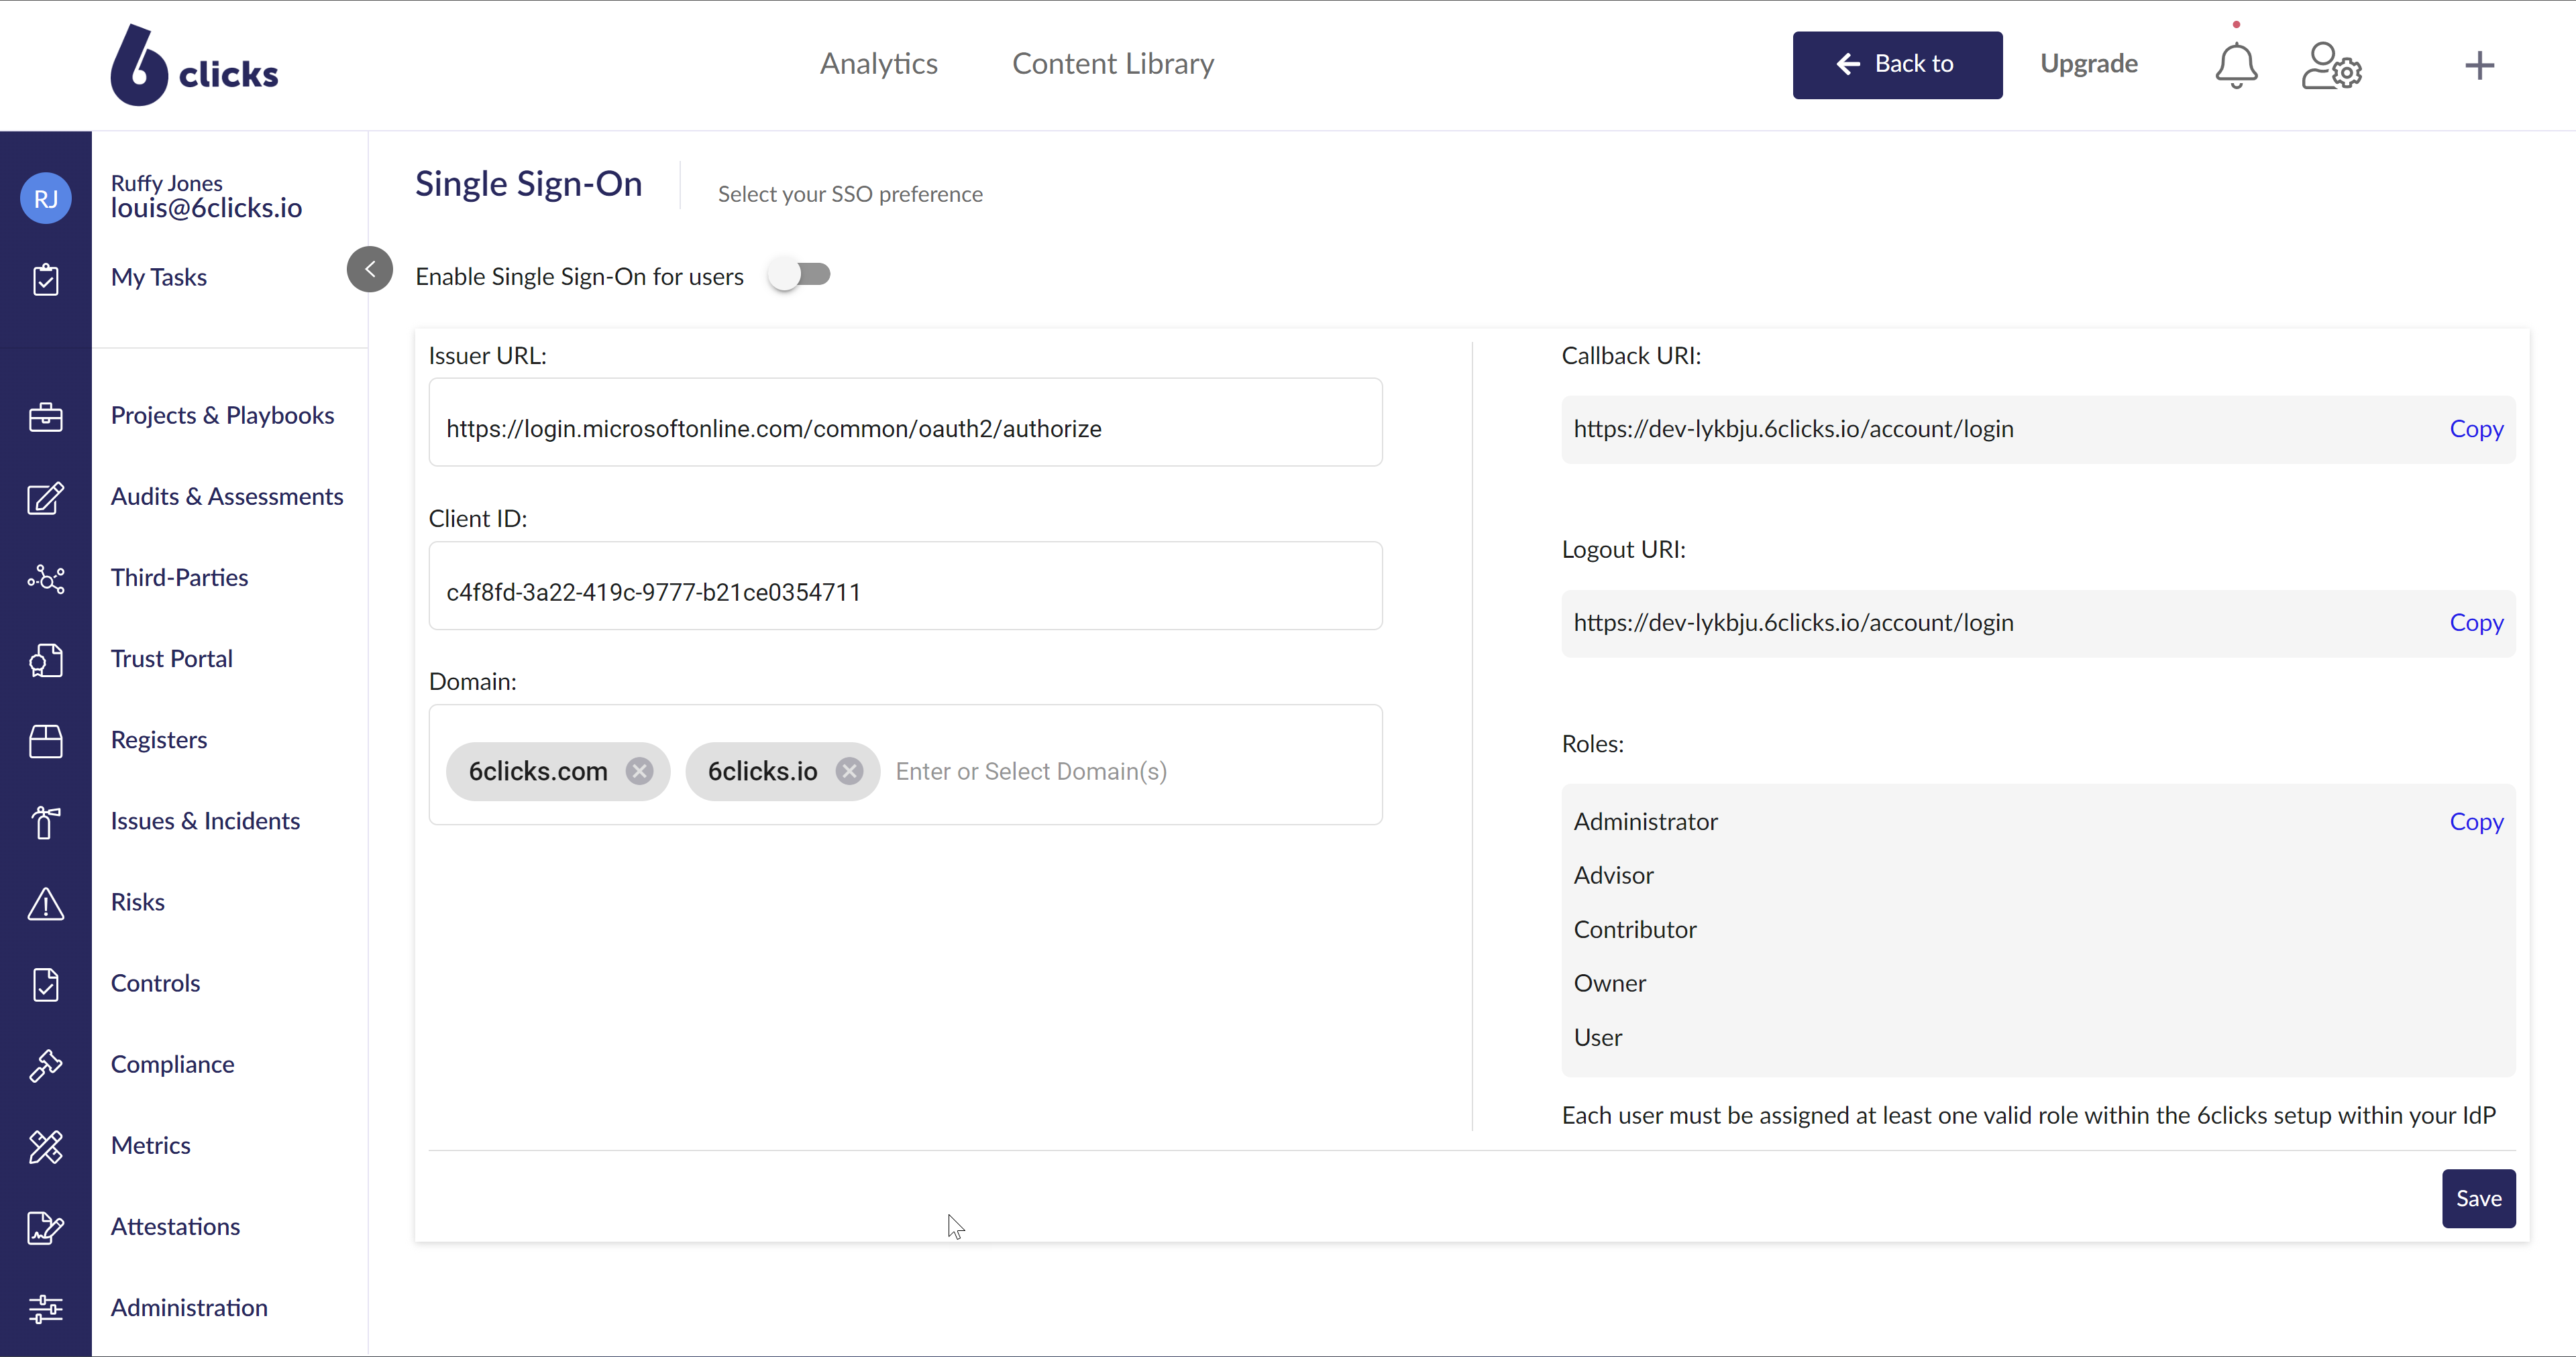Click the My Tasks clipboard icon

tap(46, 279)
